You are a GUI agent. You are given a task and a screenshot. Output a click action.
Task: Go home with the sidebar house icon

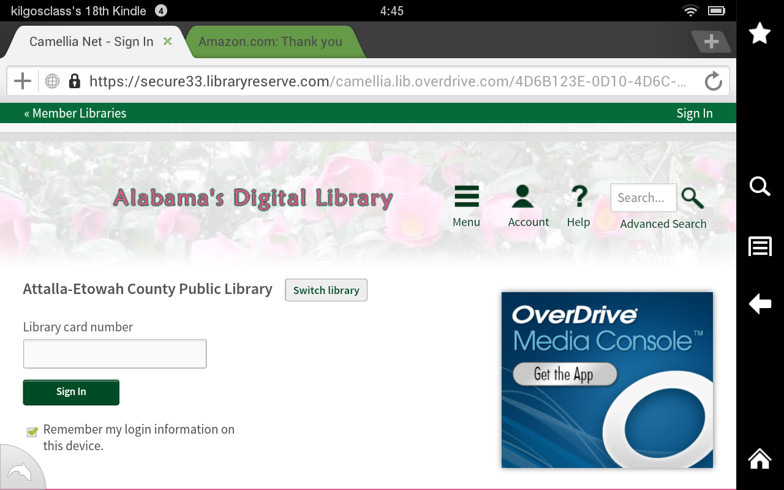click(x=759, y=458)
